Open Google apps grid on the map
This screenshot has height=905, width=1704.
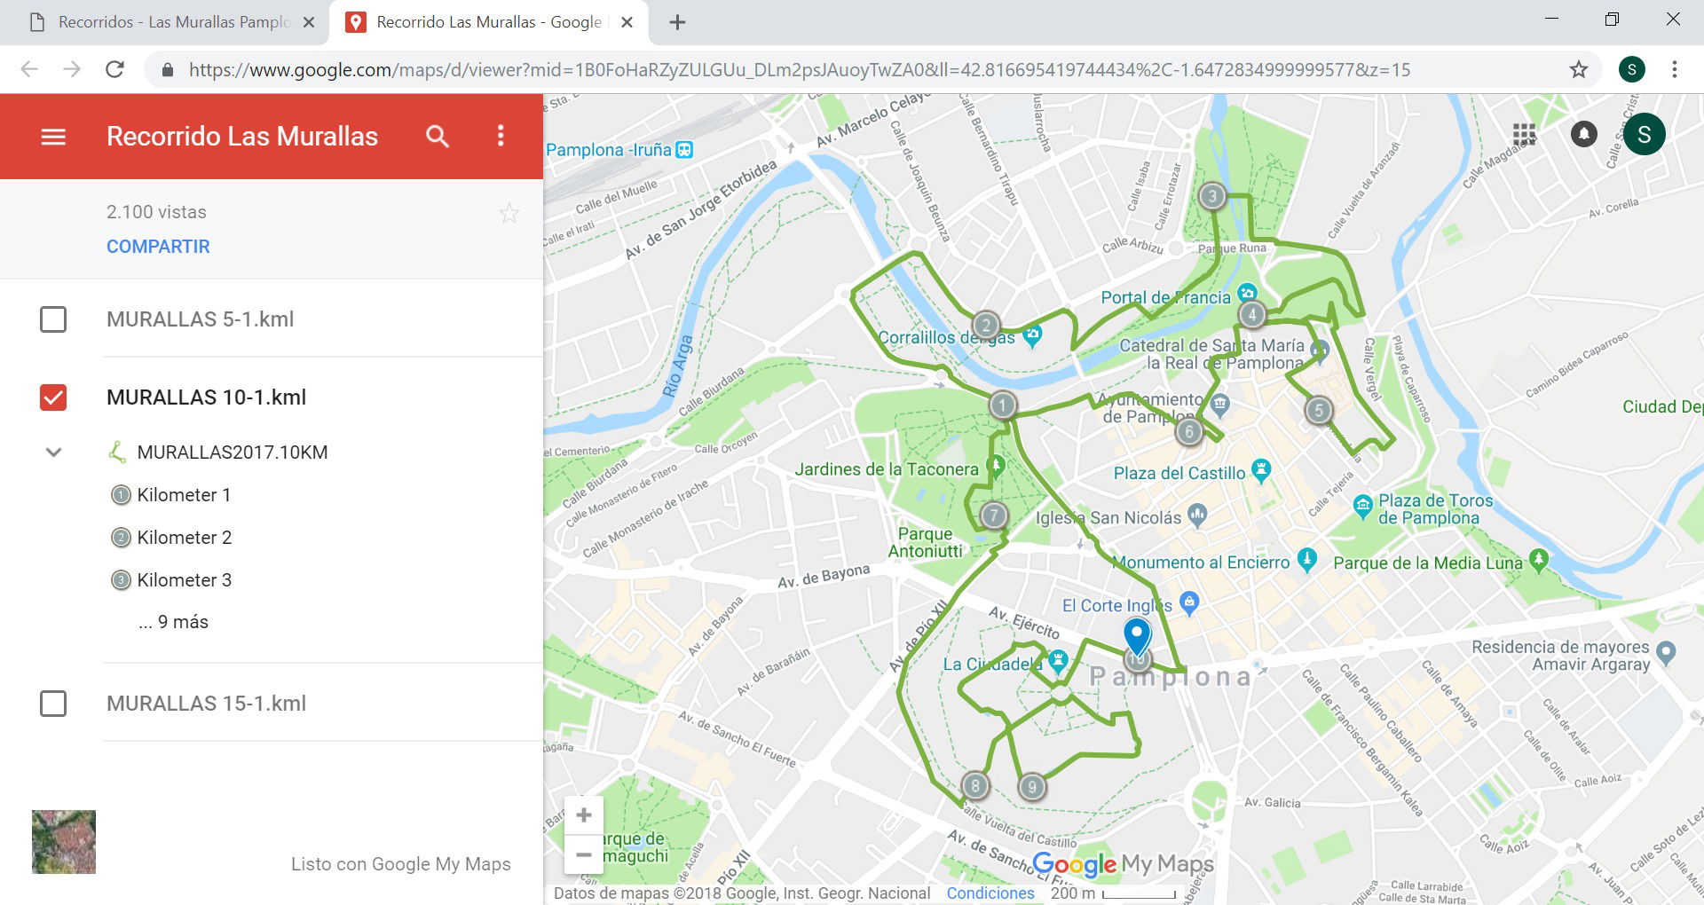tap(1524, 135)
